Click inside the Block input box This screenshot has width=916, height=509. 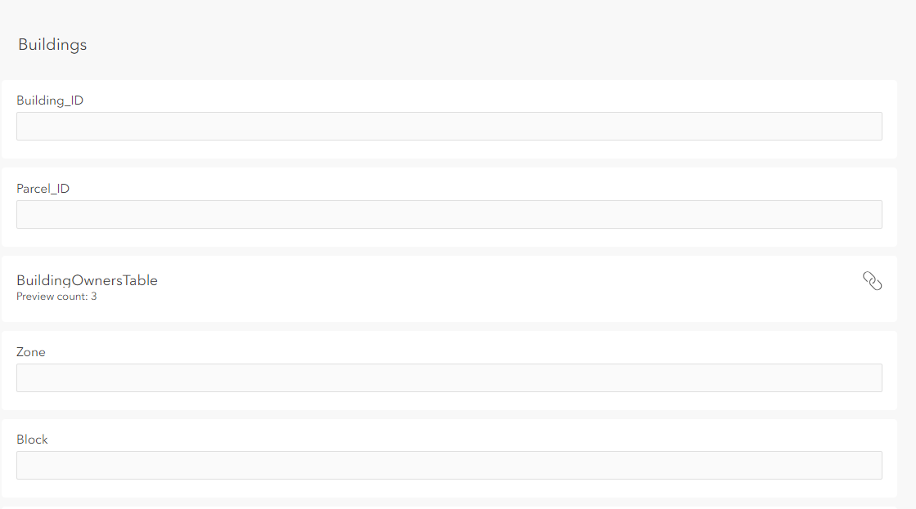[x=449, y=465]
